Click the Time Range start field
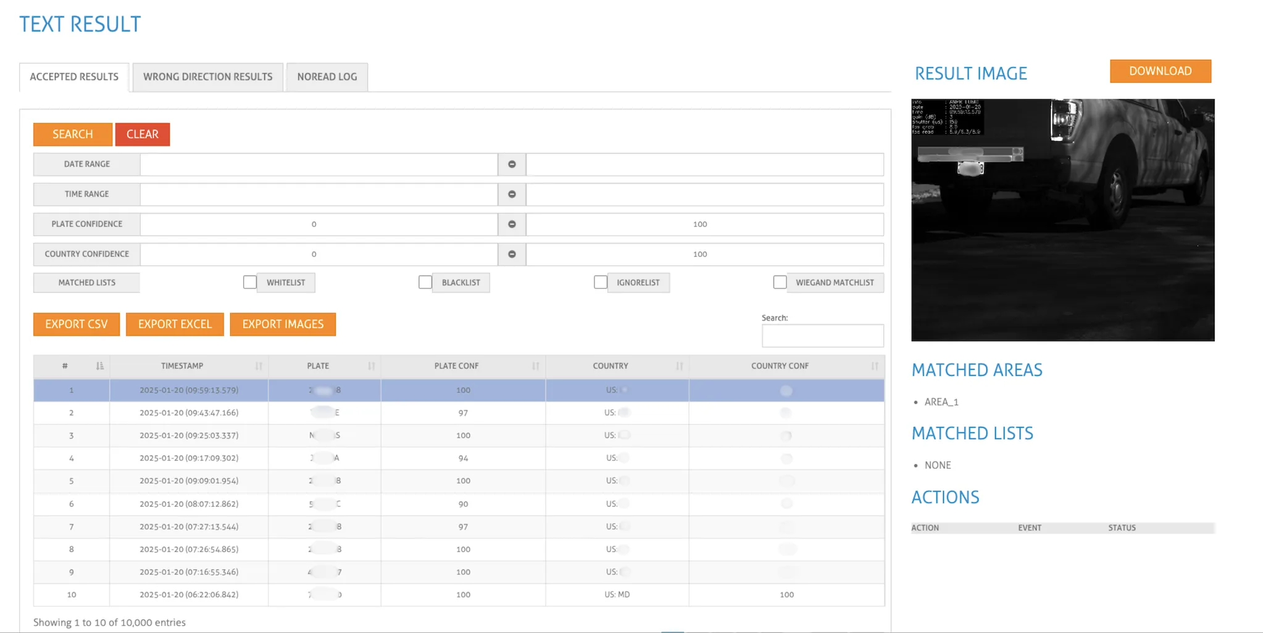Image resolution: width=1263 pixels, height=633 pixels. pos(319,194)
